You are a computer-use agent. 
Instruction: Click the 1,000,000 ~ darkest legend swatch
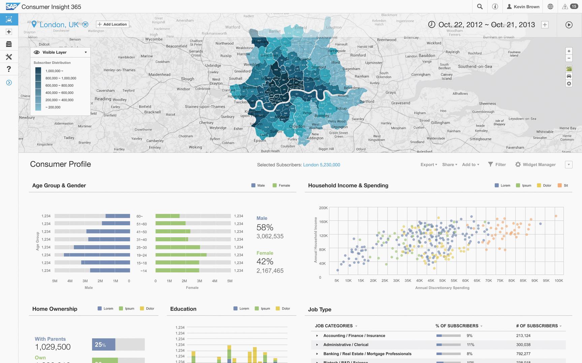(x=38, y=71)
